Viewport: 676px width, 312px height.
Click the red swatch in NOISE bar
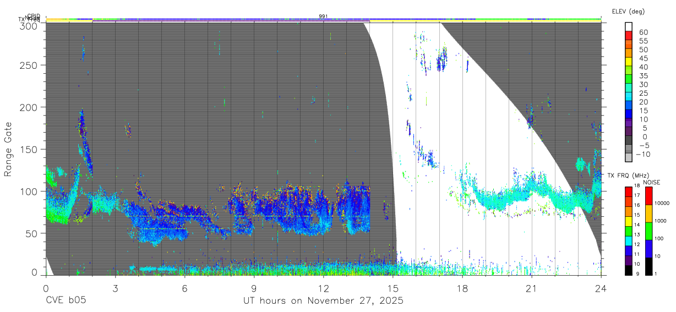[649, 196]
